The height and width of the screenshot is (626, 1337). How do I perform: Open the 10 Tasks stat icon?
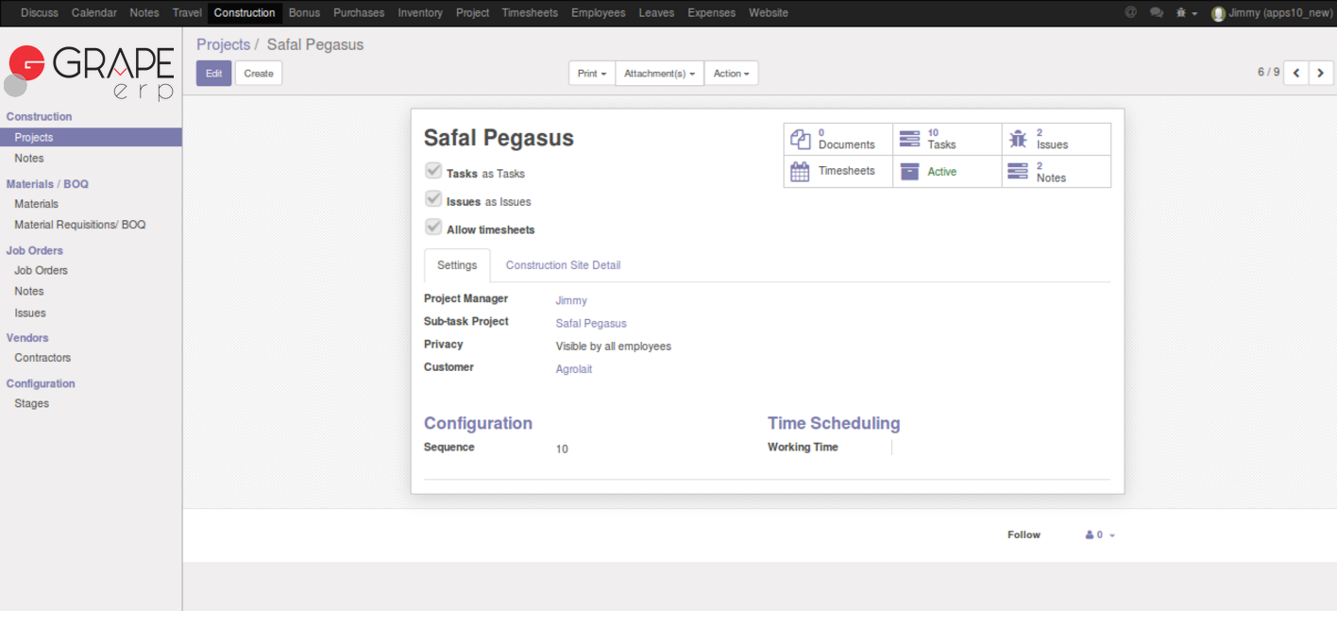coord(909,140)
